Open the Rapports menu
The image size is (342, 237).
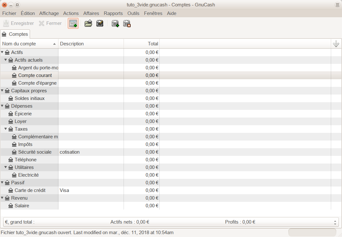point(113,13)
